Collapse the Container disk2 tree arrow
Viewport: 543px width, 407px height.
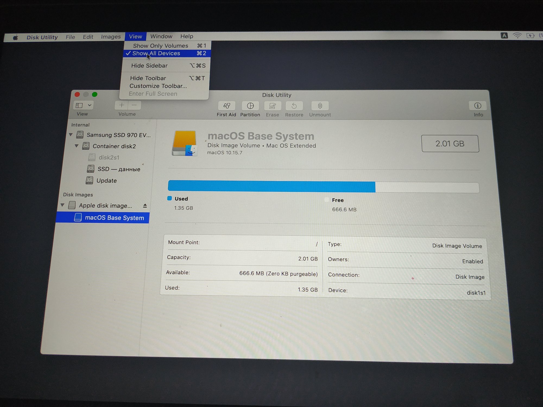[x=77, y=146]
